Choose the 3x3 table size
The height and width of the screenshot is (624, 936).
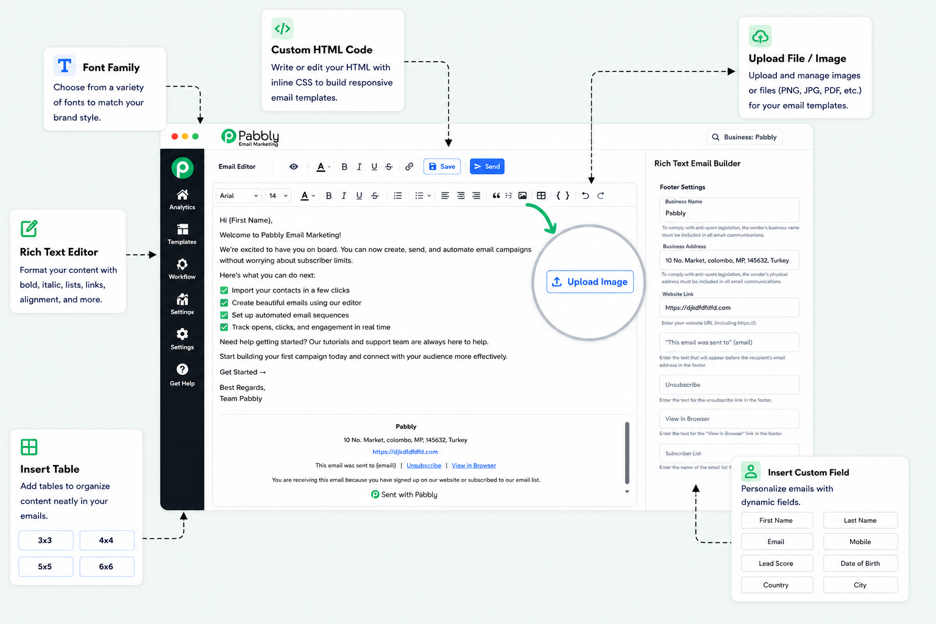tap(46, 541)
